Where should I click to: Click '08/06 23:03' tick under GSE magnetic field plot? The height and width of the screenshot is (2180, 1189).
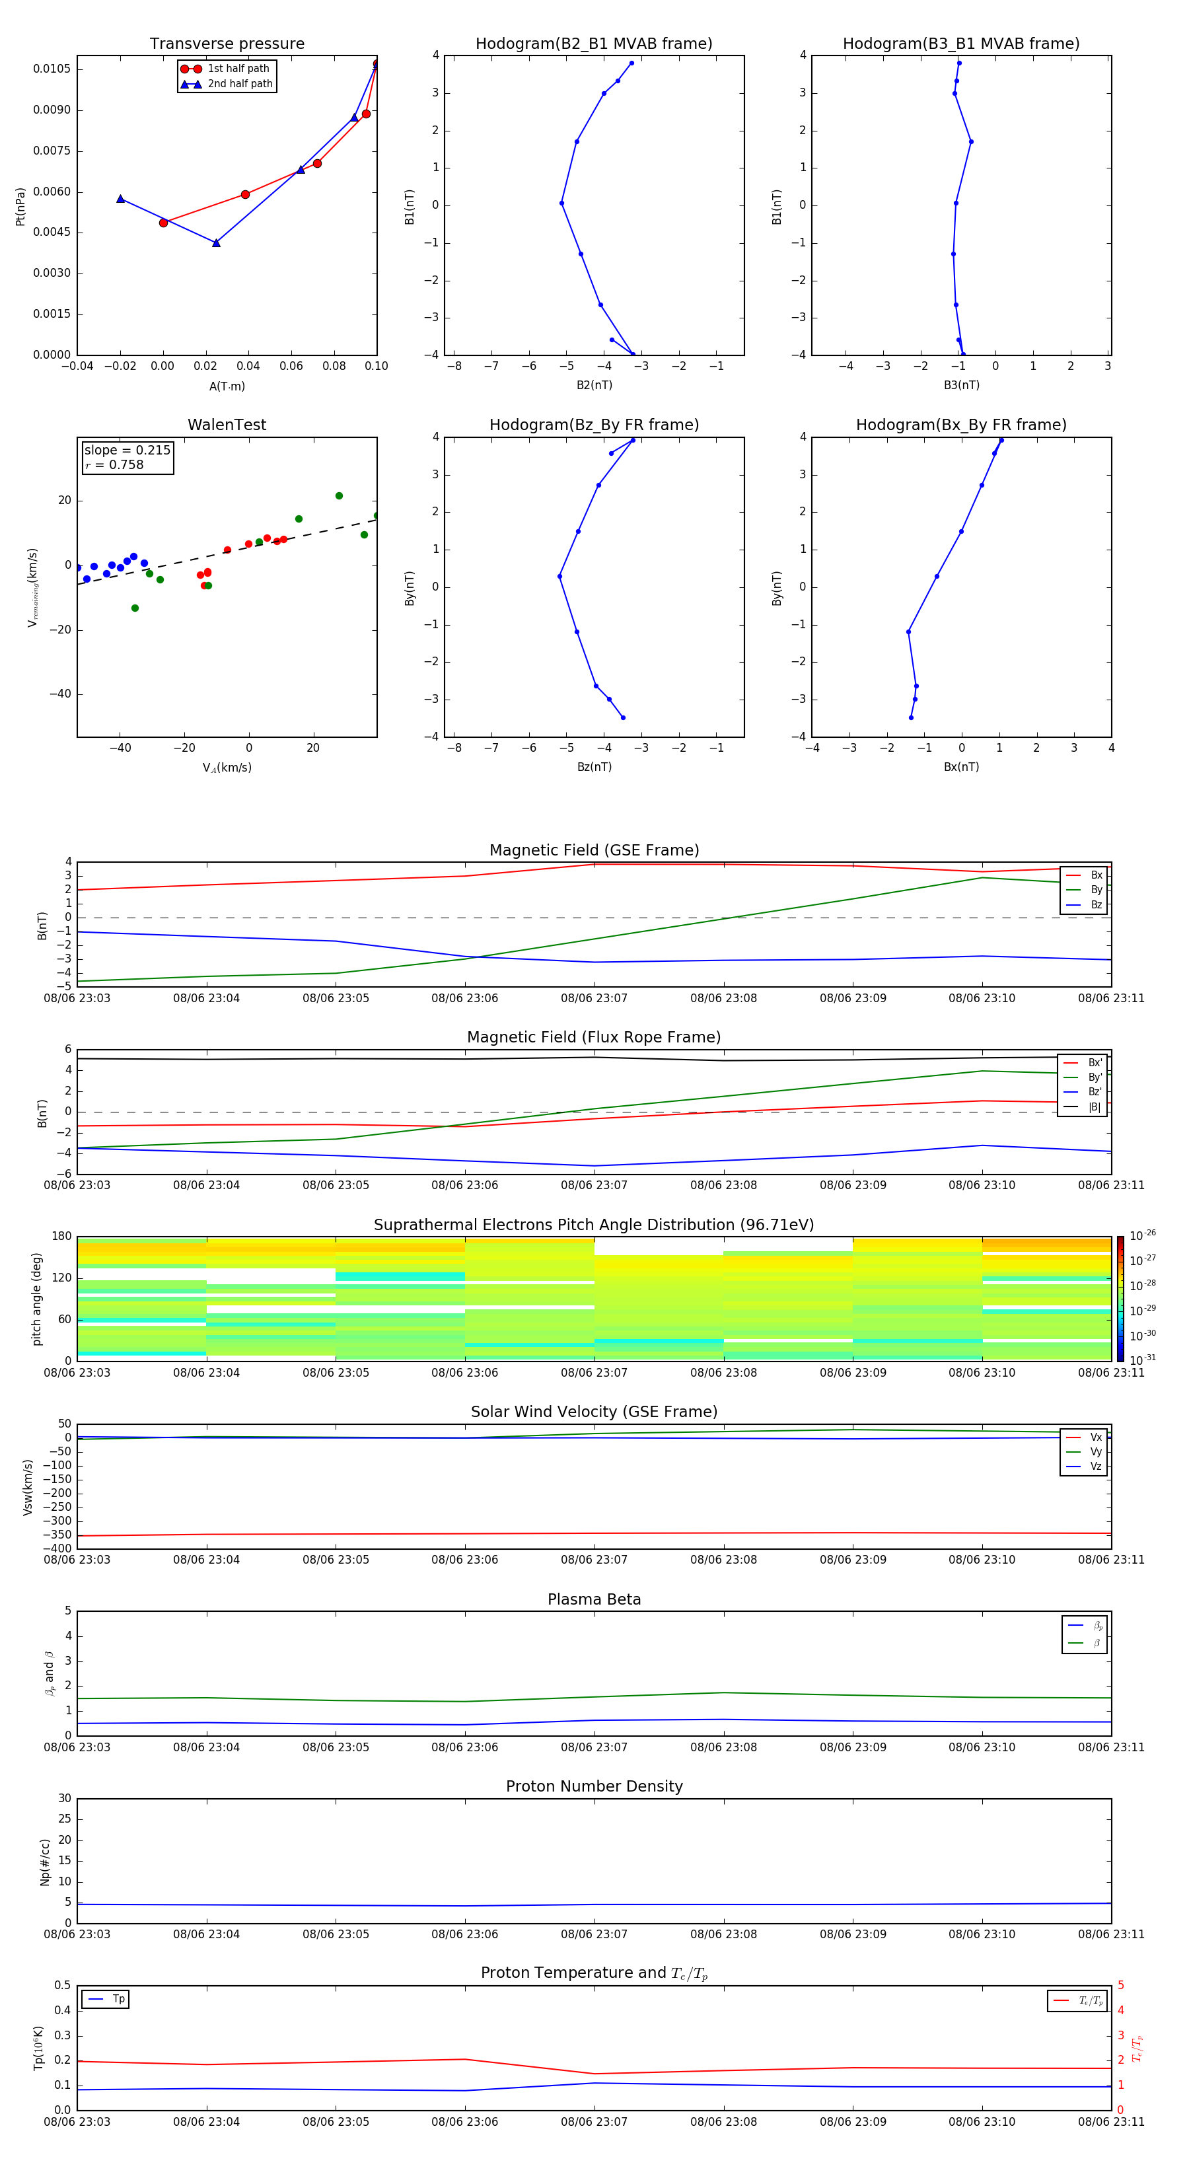click(x=77, y=999)
